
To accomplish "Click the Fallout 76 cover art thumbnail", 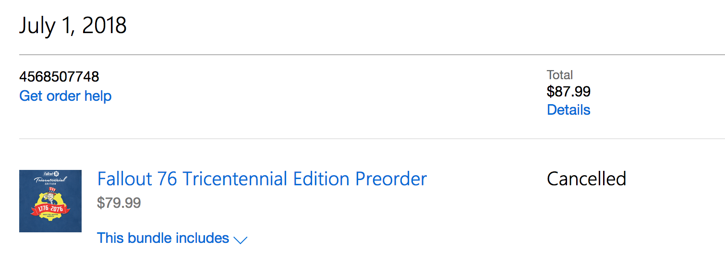I will pyautogui.click(x=50, y=201).
